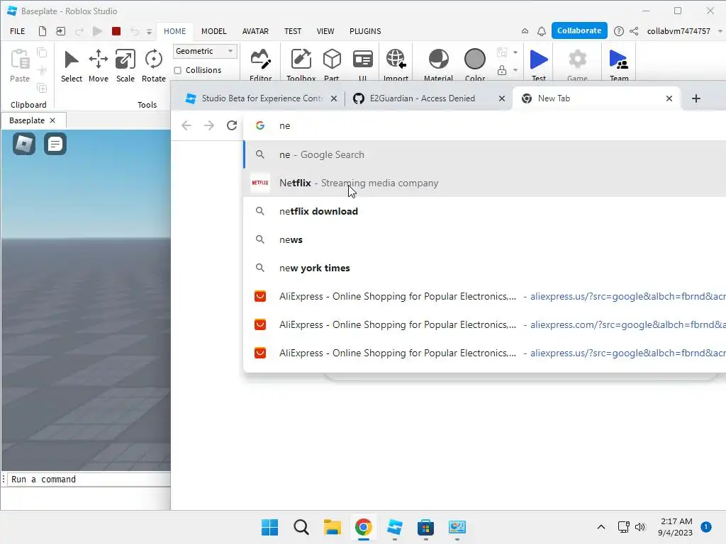Open the TEST ribbon tab
726x544 pixels.
(x=293, y=31)
